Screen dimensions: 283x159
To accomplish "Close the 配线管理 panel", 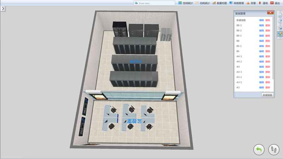I will [270, 13].
